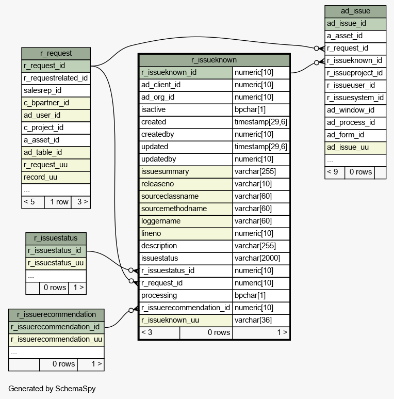Select processing column in r_issueknown
This screenshot has width=394, height=399.
pos(186,296)
